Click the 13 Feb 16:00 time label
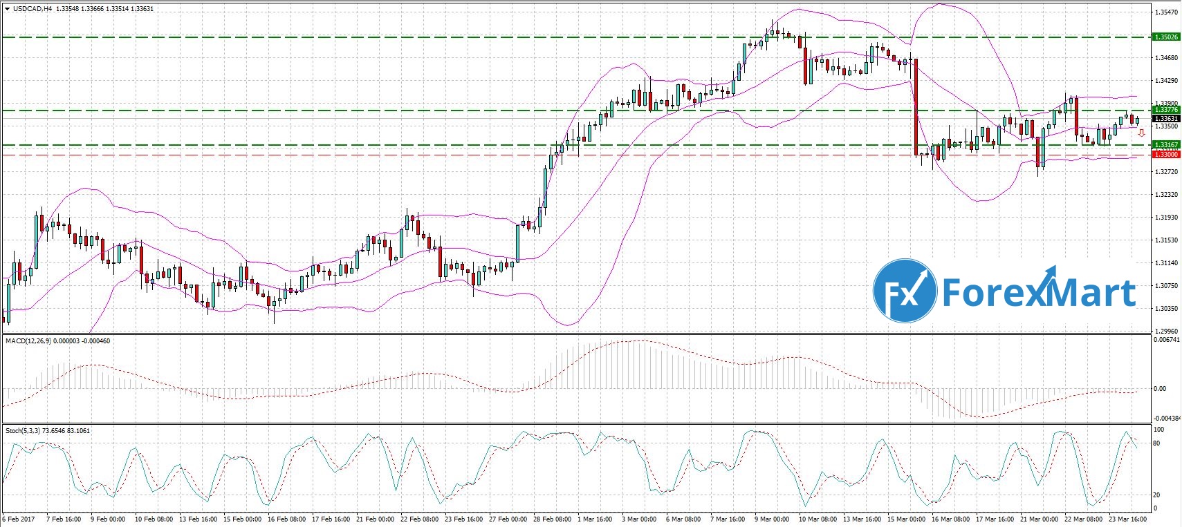This screenshot has width=1182, height=527. 197,519
